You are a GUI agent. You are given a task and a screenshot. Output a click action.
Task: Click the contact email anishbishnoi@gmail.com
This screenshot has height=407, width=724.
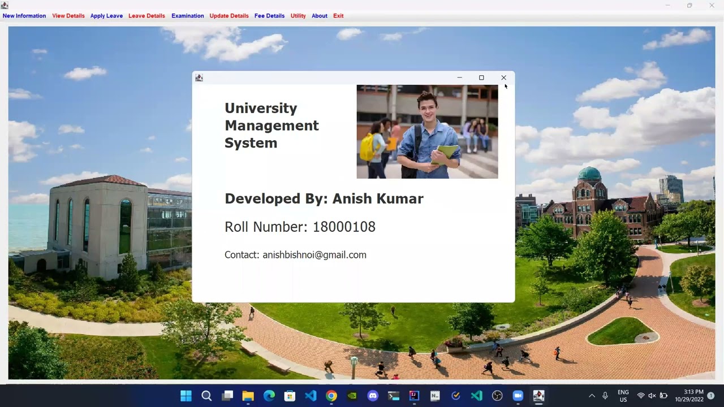(314, 255)
